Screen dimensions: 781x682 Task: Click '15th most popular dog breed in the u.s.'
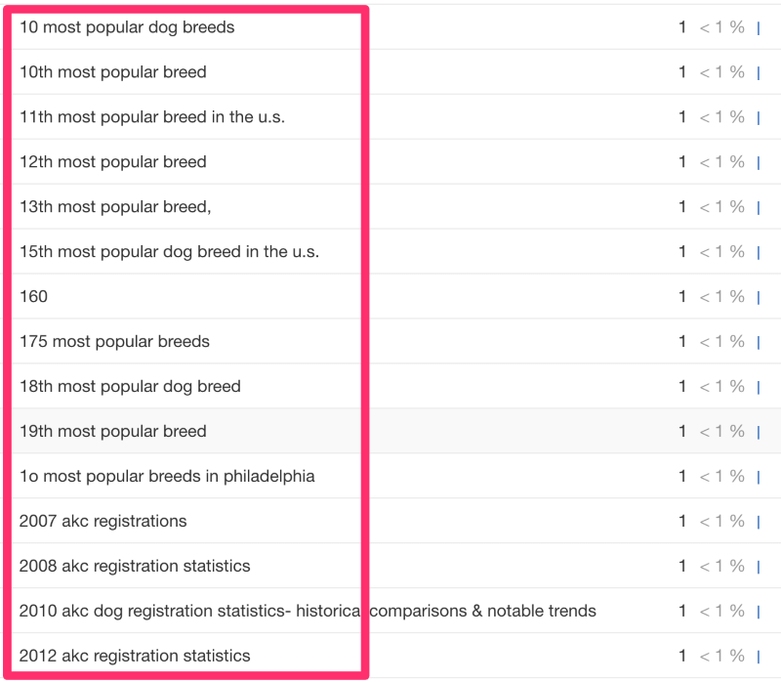pos(169,251)
